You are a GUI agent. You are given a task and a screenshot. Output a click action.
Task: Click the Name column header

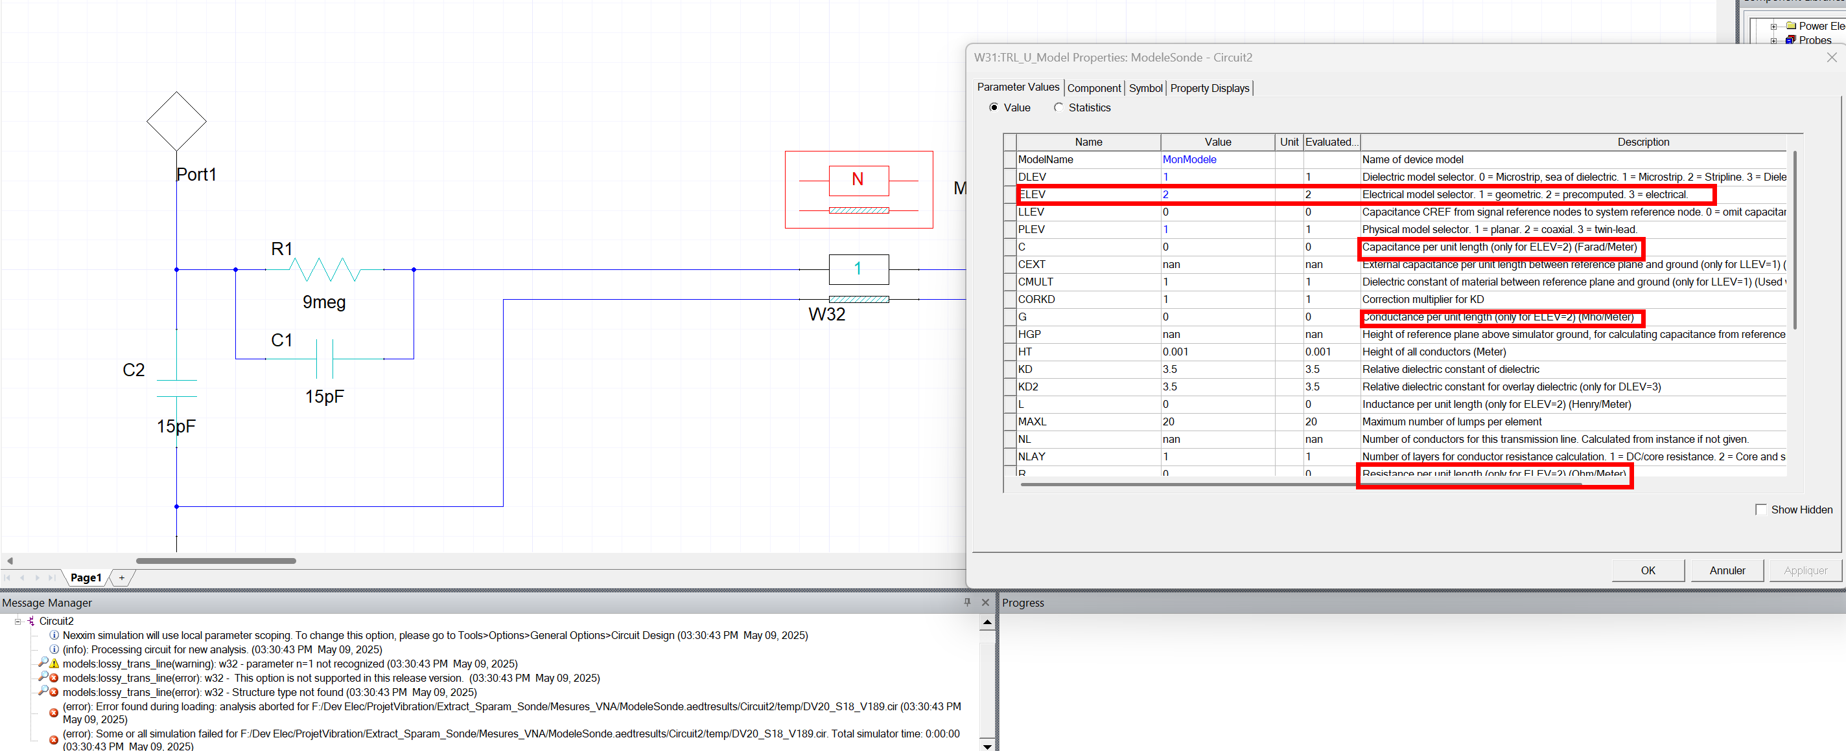pos(1088,142)
